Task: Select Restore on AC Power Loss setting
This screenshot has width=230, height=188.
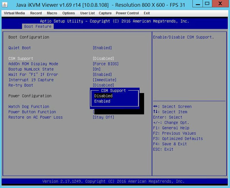Action: pyautogui.click(x=35, y=117)
